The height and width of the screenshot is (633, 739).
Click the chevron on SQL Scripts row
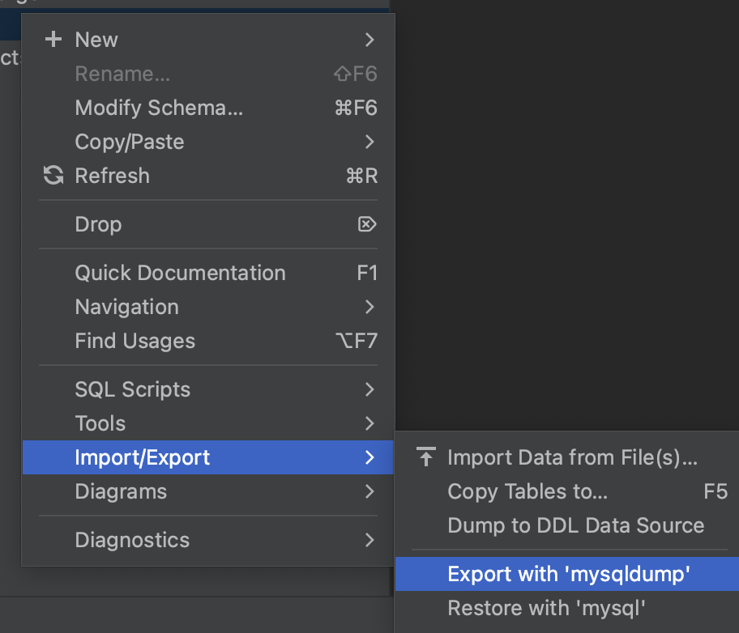coord(369,389)
